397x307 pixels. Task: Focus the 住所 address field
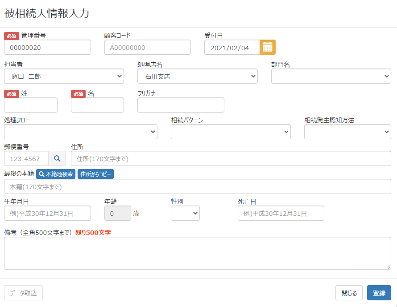tap(231, 158)
